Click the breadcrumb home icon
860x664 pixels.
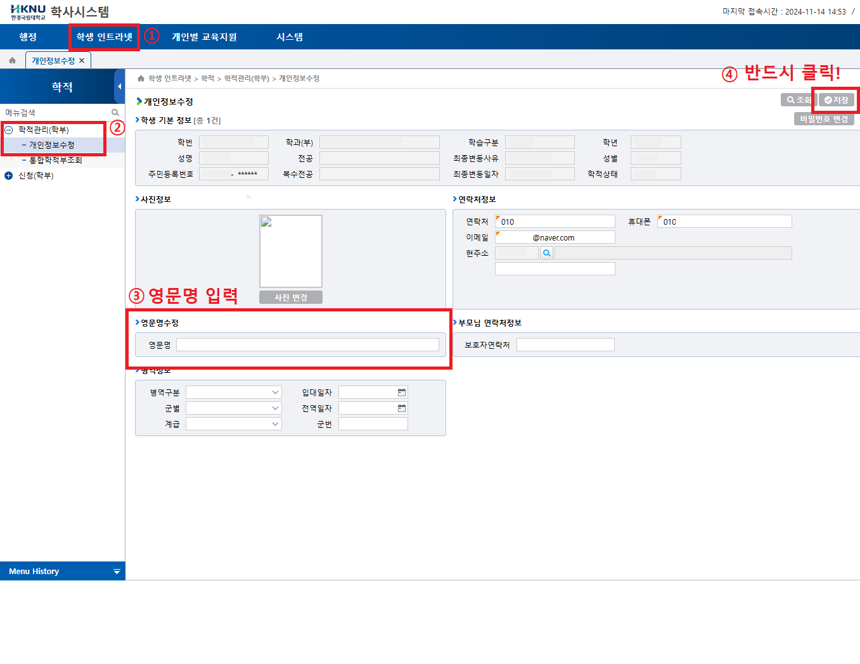pos(141,78)
